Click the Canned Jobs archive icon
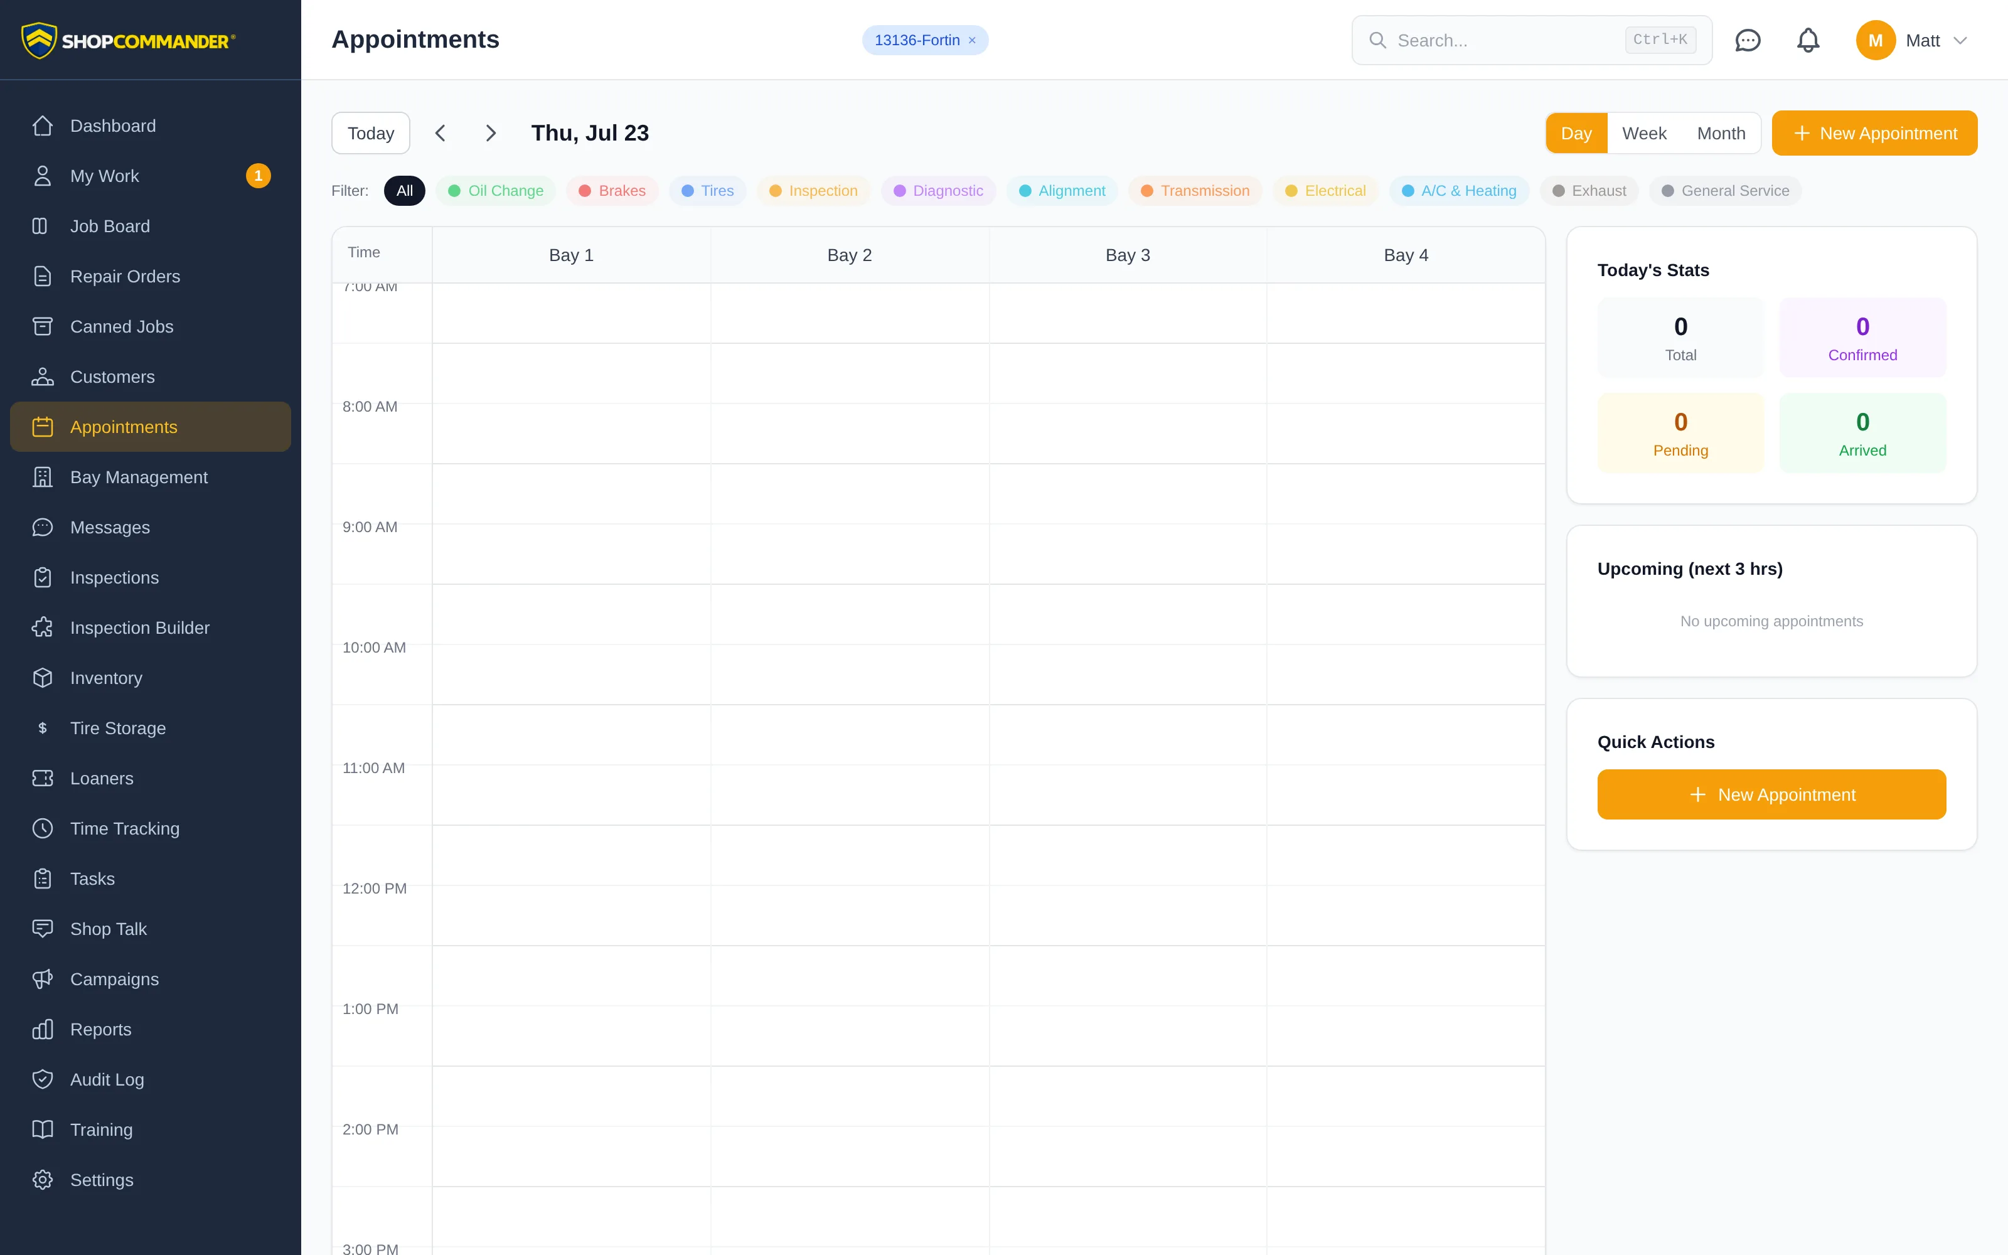The height and width of the screenshot is (1255, 2008). 42,326
